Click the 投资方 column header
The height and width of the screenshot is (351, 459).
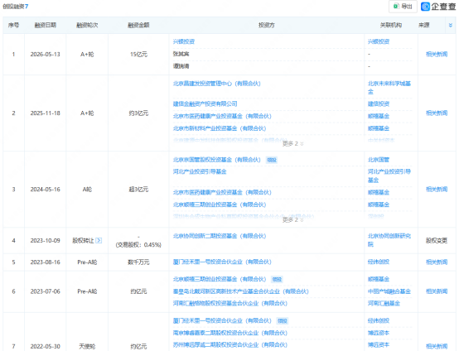(267, 25)
